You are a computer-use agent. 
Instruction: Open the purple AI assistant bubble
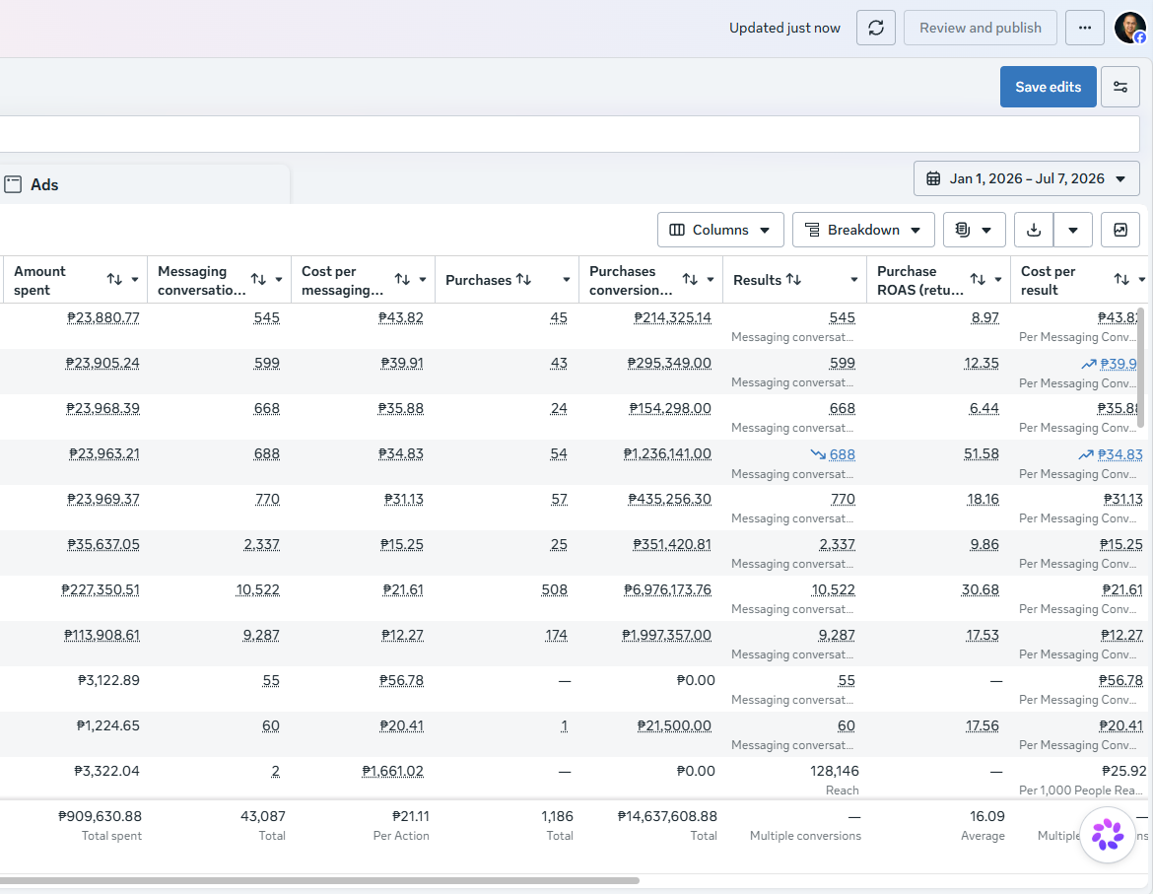[x=1108, y=835]
